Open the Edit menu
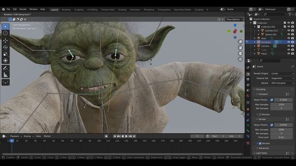This screenshot has height=166, width=296. pos(15,9)
